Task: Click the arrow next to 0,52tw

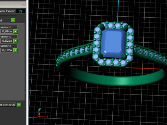Action: (15, 41)
